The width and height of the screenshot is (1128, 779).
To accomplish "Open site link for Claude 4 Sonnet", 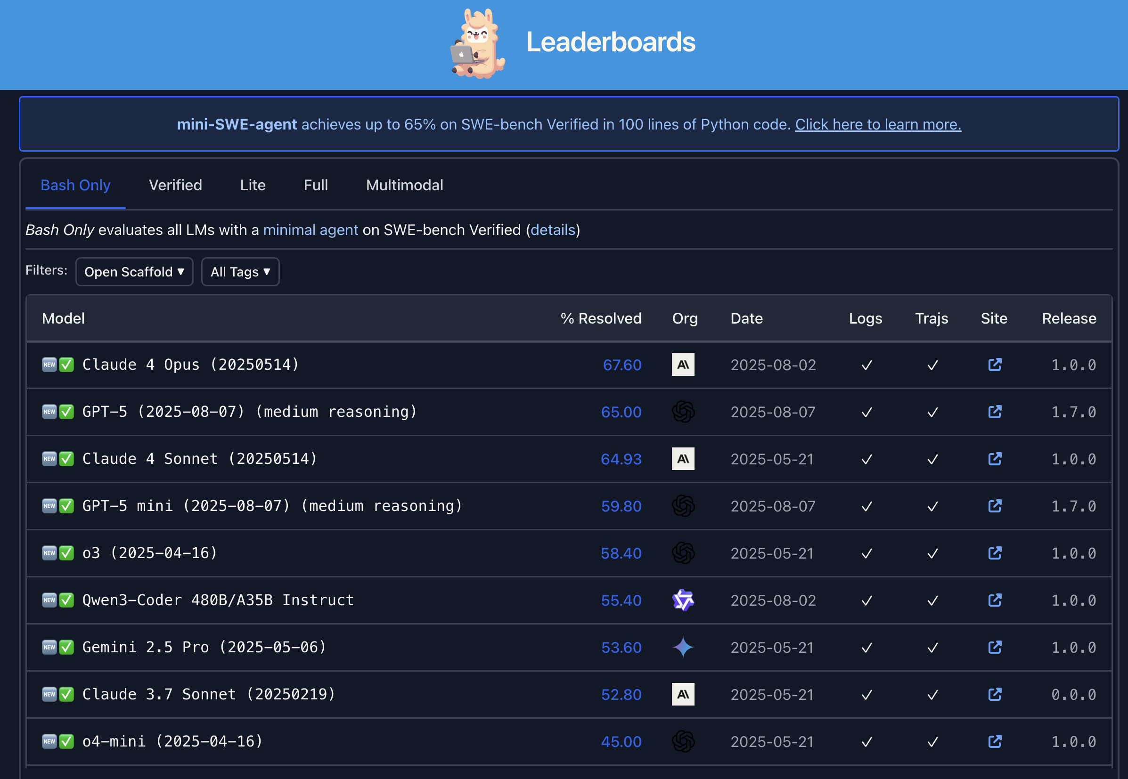I will pos(995,459).
